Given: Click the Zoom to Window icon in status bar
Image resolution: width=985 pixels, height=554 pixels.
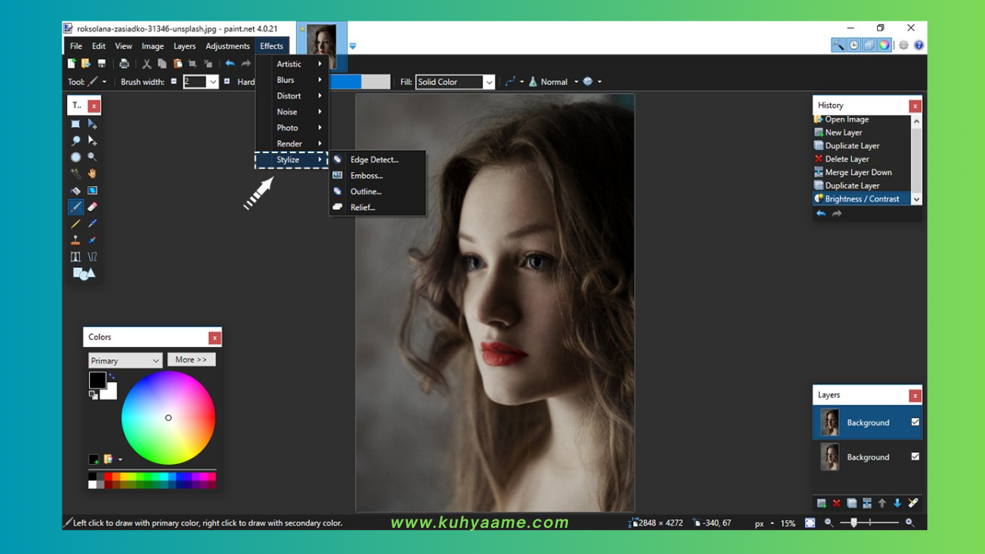Looking at the screenshot, I should [810, 522].
